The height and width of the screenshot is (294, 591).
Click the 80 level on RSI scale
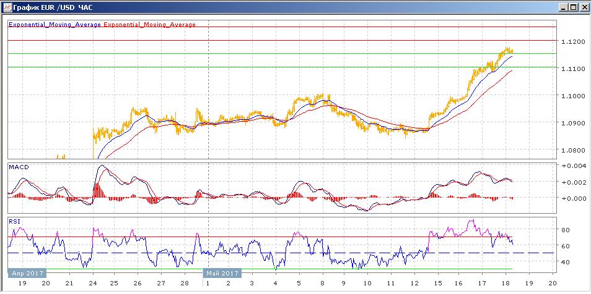coord(565,230)
